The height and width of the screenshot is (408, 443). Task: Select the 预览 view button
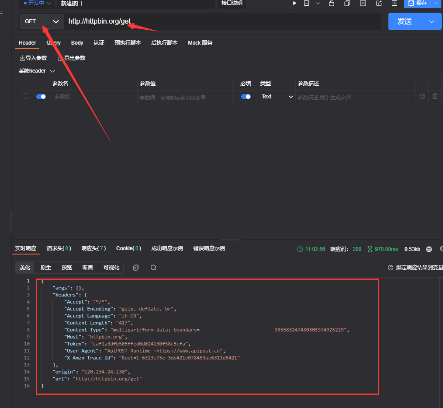[x=67, y=268]
